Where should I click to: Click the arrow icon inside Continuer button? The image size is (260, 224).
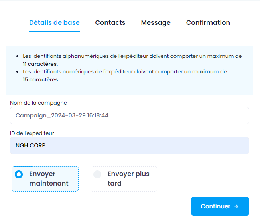pyautogui.click(x=236, y=206)
